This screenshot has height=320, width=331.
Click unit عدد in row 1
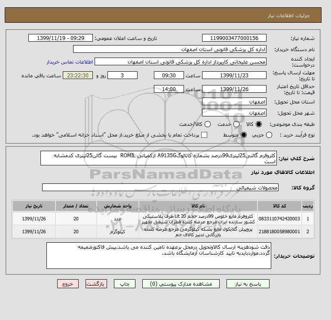pos(118,219)
